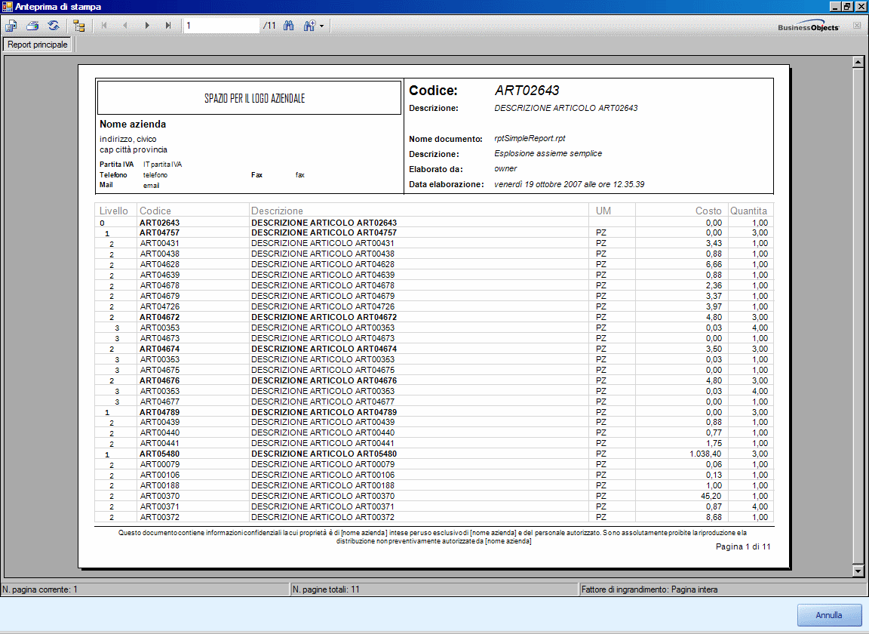The width and height of the screenshot is (869, 634).
Task: Click N. pagine totali status entry
Action: [434, 589]
